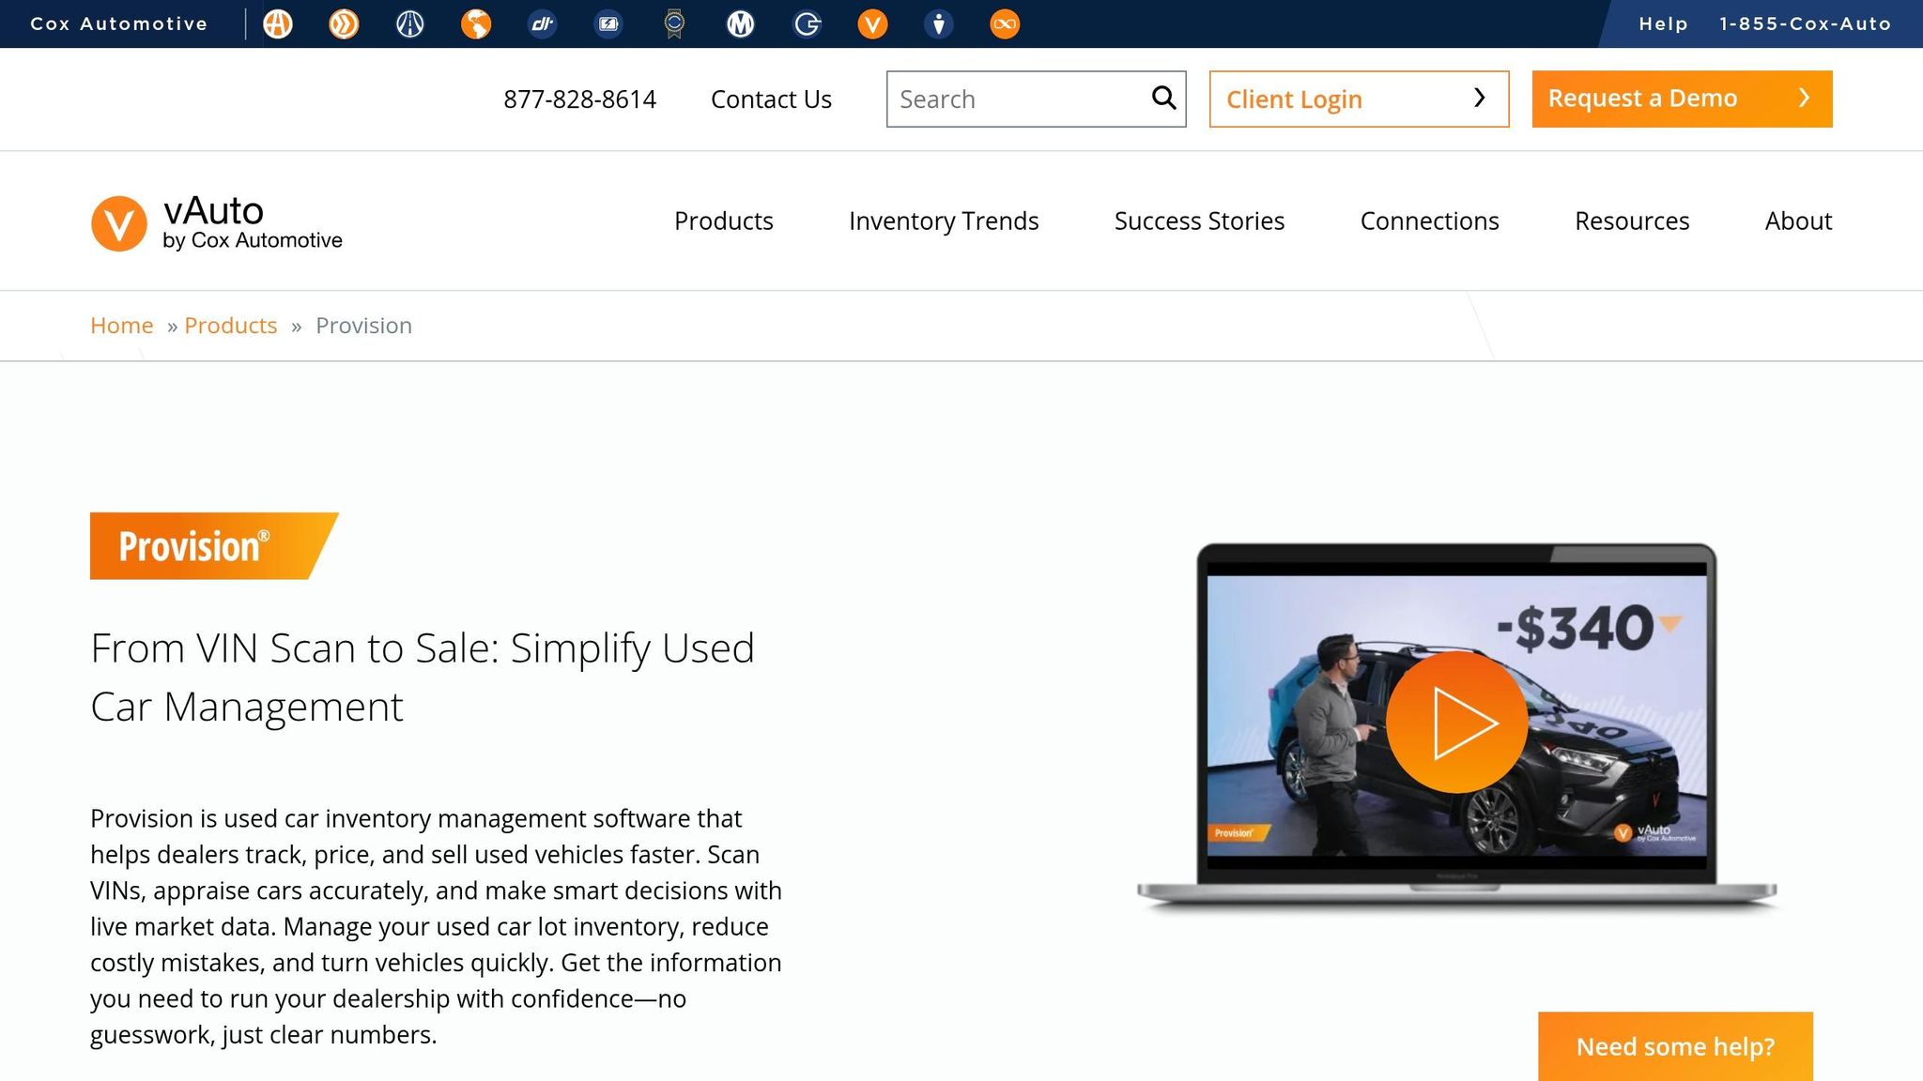
Task: Open the Contact Us link
Action: [770, 99]
